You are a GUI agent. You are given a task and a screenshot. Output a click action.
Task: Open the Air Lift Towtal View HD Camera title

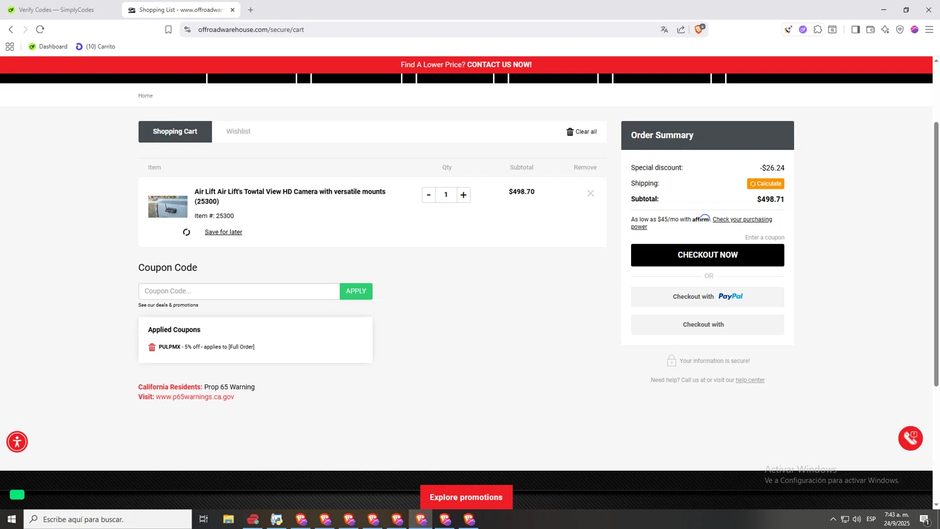tap(290, 197)
